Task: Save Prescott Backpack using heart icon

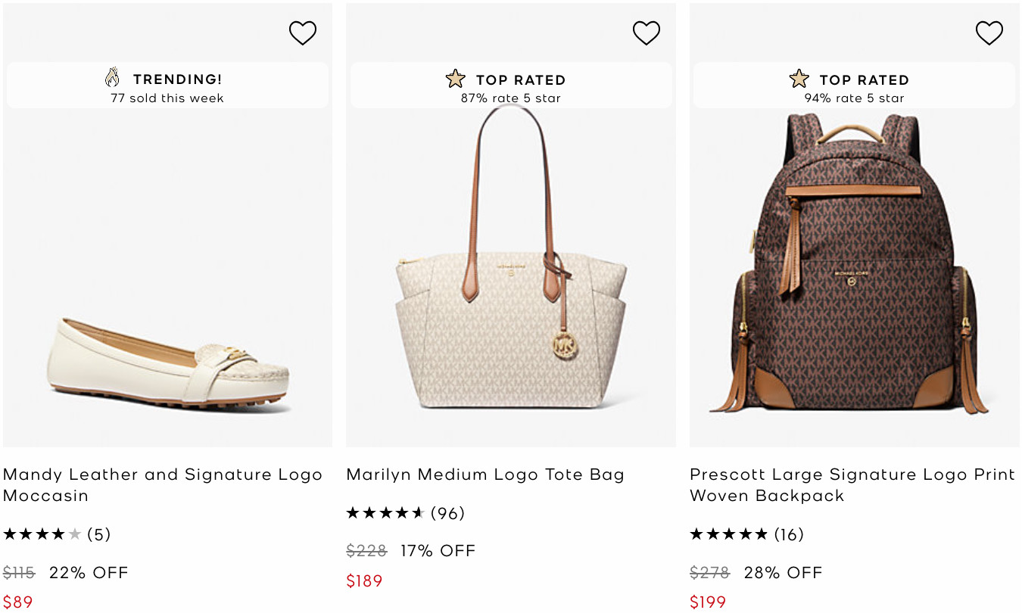Action: (x=989, y=33)
